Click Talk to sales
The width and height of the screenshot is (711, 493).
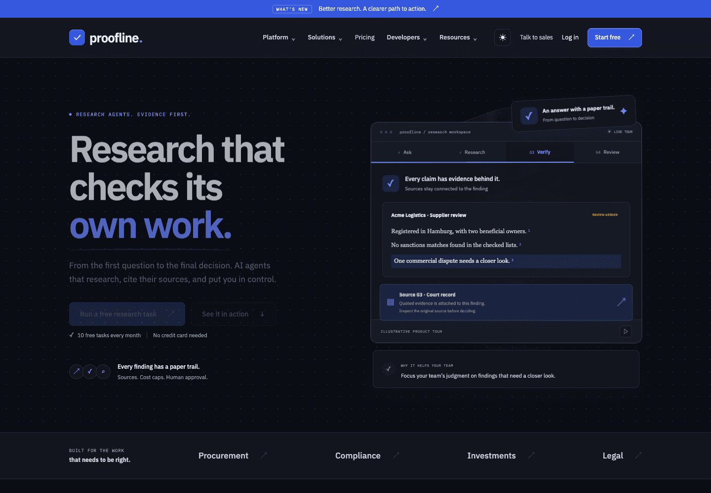(536, 37)
